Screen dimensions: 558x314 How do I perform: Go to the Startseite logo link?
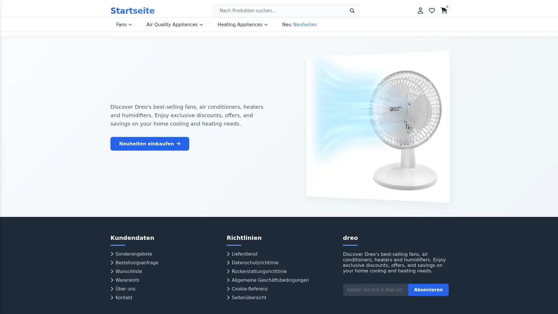pos(133,11)
